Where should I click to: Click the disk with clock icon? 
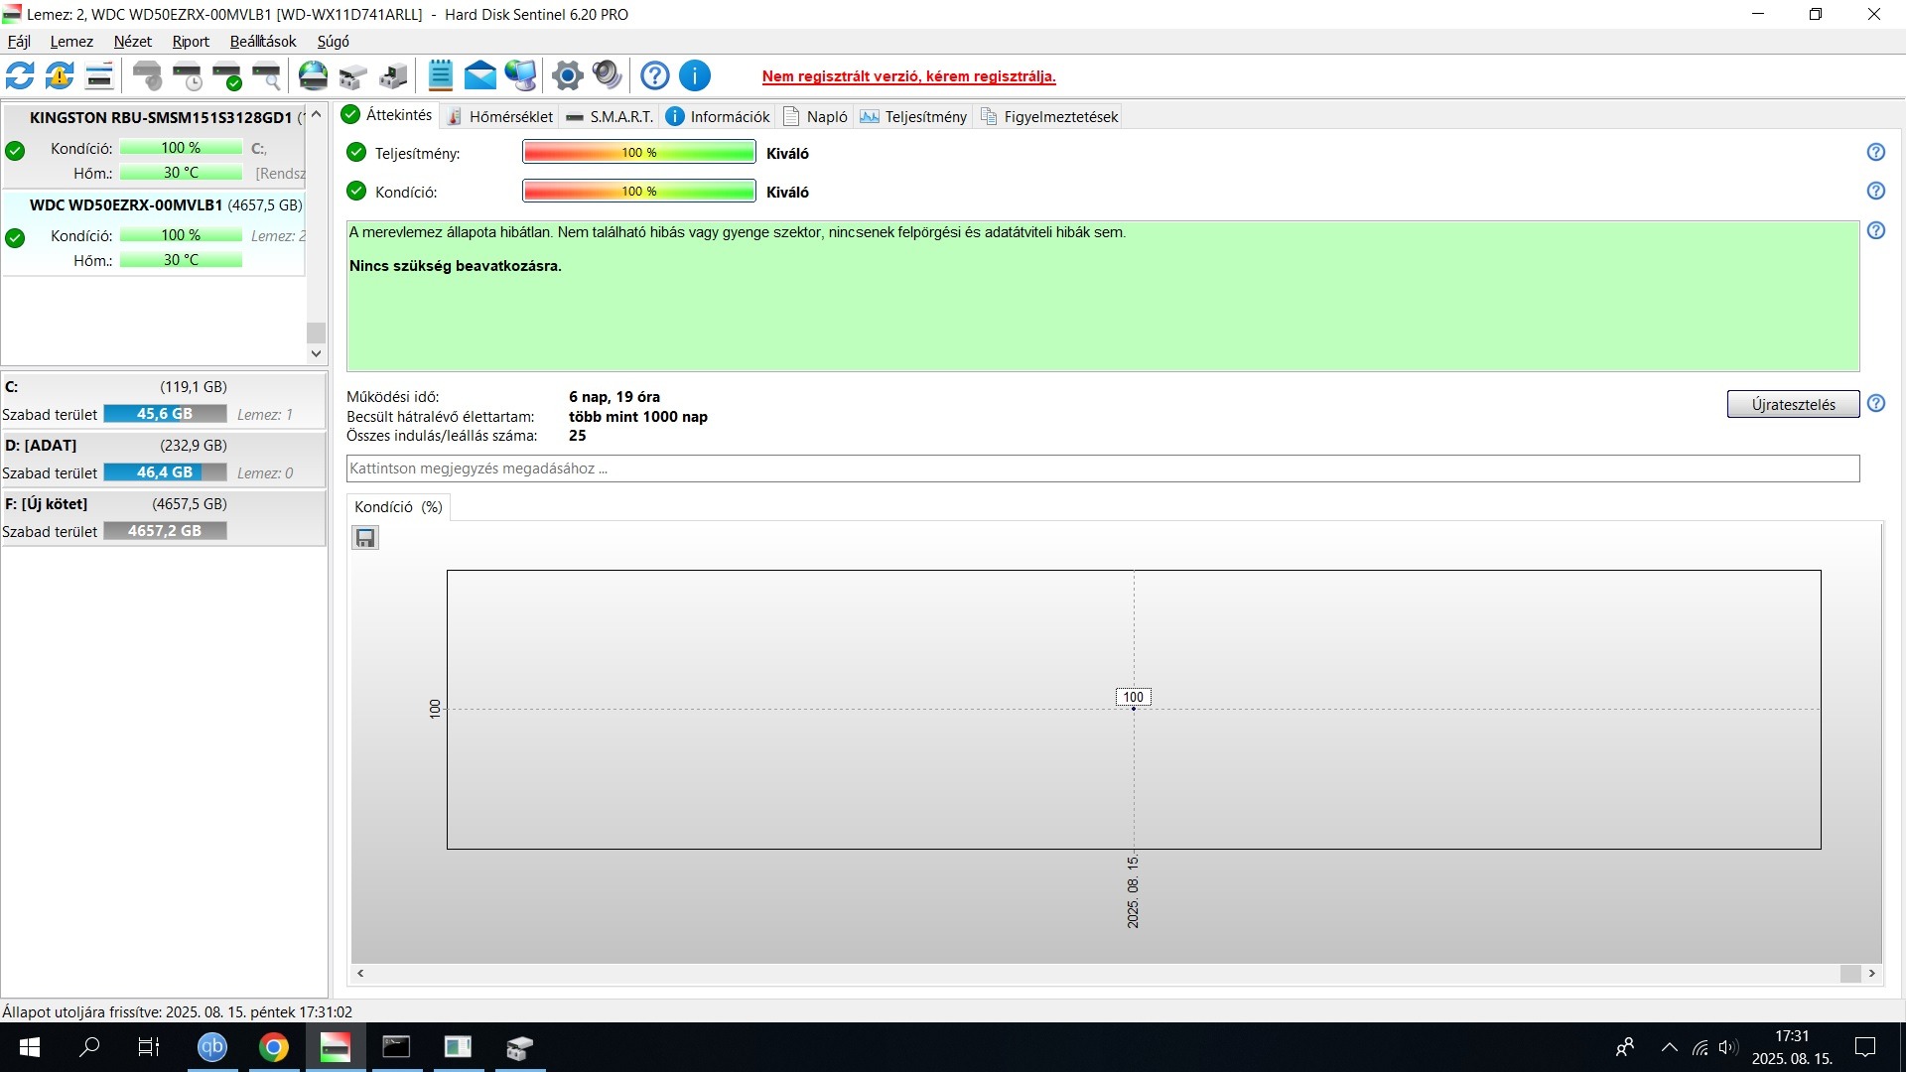coord(187,75)
